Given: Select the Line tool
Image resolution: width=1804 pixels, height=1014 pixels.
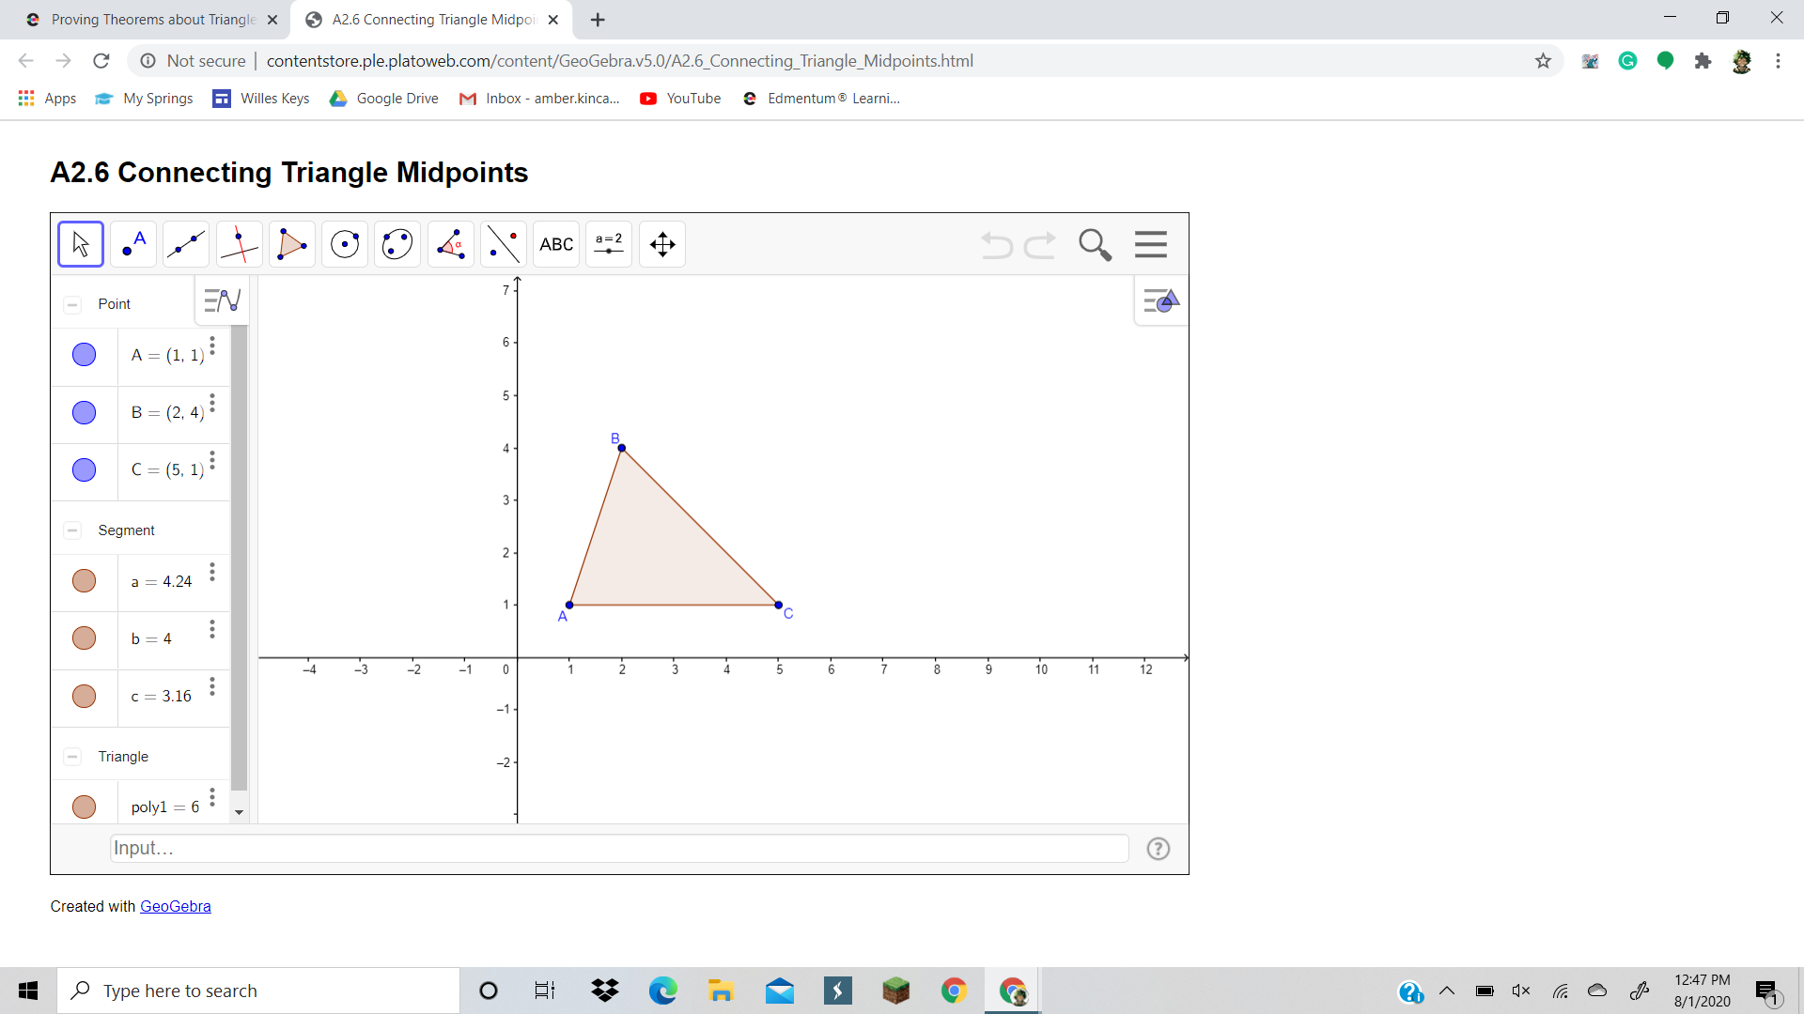Looking at the screenshot, I should [x=185, y=243].
